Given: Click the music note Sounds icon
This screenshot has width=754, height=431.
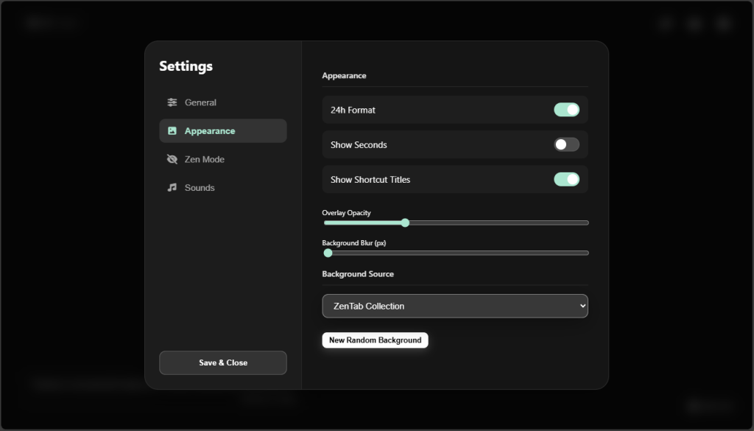Looking at the screenshot, I should pos(172,188).
